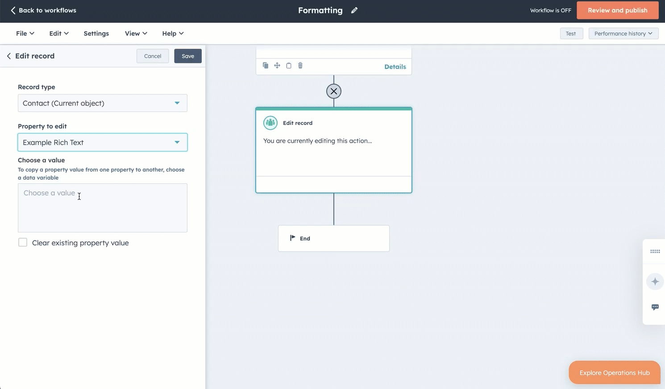Viewport: 665px width, 389px height.
Task: Click the X node between the actions
Action: click(333, 91)
